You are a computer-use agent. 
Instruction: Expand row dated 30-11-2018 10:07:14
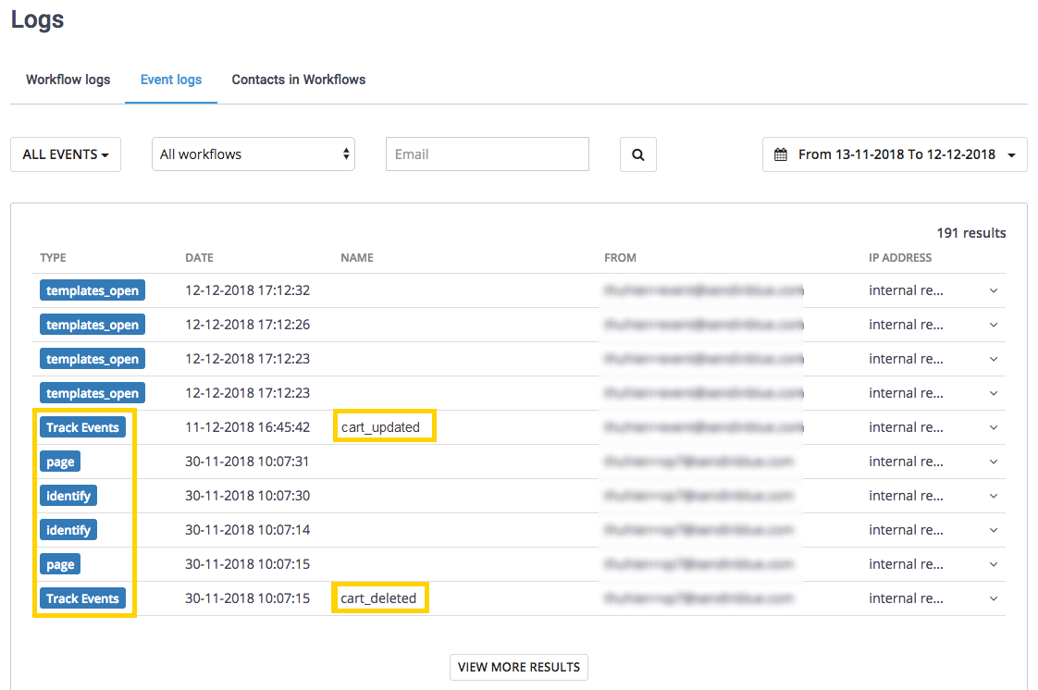(994, 530)
